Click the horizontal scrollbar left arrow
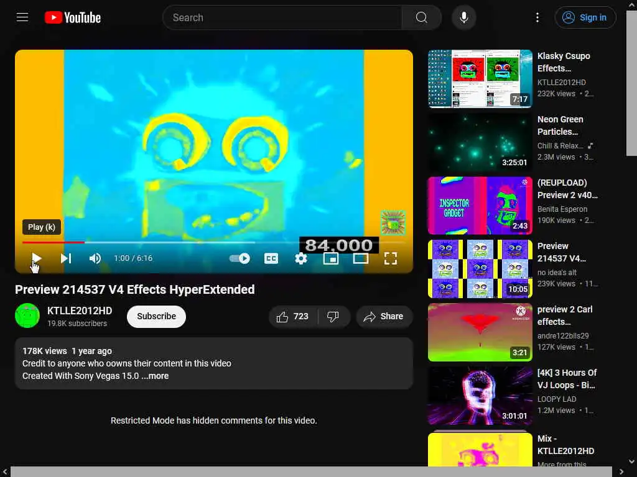The image size is (637, 477). point(5,472)
